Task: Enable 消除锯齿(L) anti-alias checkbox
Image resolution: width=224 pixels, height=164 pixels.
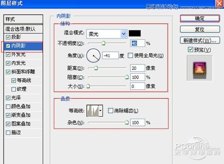Action: coord(111,110)
